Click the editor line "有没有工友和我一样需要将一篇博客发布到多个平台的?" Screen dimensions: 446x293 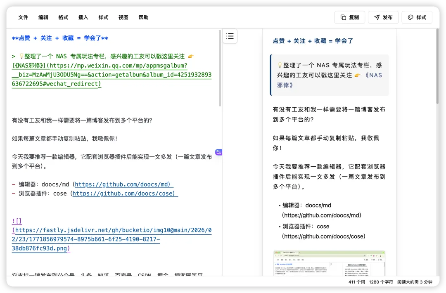click(82, 121)
